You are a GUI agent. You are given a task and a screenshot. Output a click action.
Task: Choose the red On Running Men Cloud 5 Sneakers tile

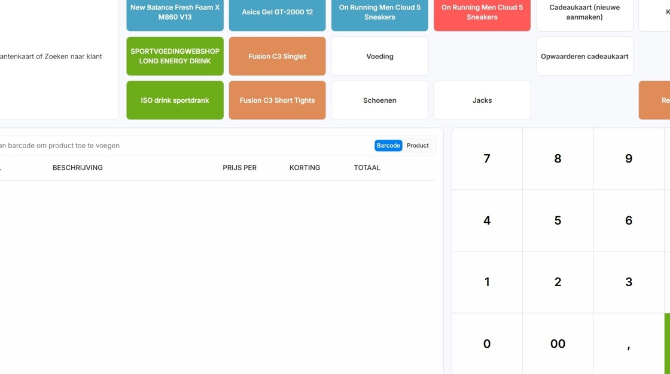click(482, 13)
